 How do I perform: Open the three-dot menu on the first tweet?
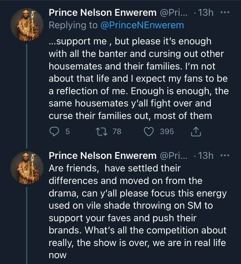click(224, 13)
